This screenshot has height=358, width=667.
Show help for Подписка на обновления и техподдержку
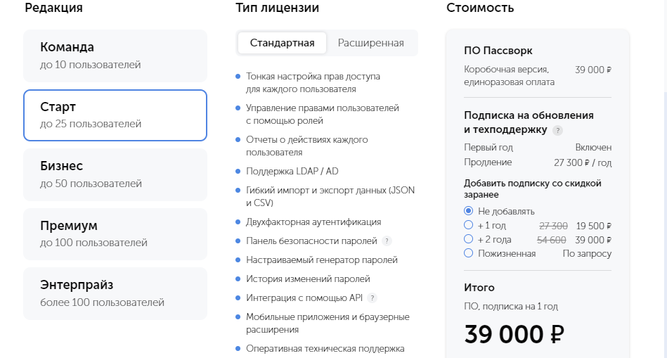point(557,130)
